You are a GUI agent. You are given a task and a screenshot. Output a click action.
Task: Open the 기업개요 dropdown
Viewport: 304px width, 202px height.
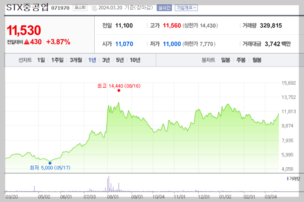tap(186, 8)
